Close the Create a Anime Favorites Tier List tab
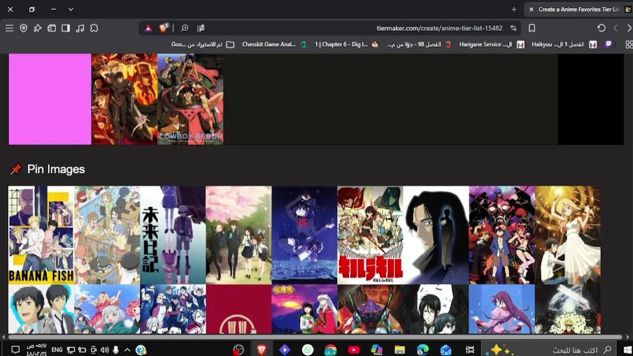Screen dimensions: 633x356 (x=531, y=9)
